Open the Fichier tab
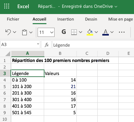The height and width of the screenshot is (122, 134). pyautogui.click(x=13, y=19)
